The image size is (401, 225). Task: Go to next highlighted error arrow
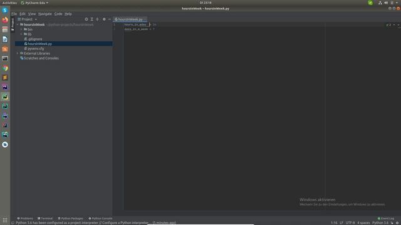398,25
